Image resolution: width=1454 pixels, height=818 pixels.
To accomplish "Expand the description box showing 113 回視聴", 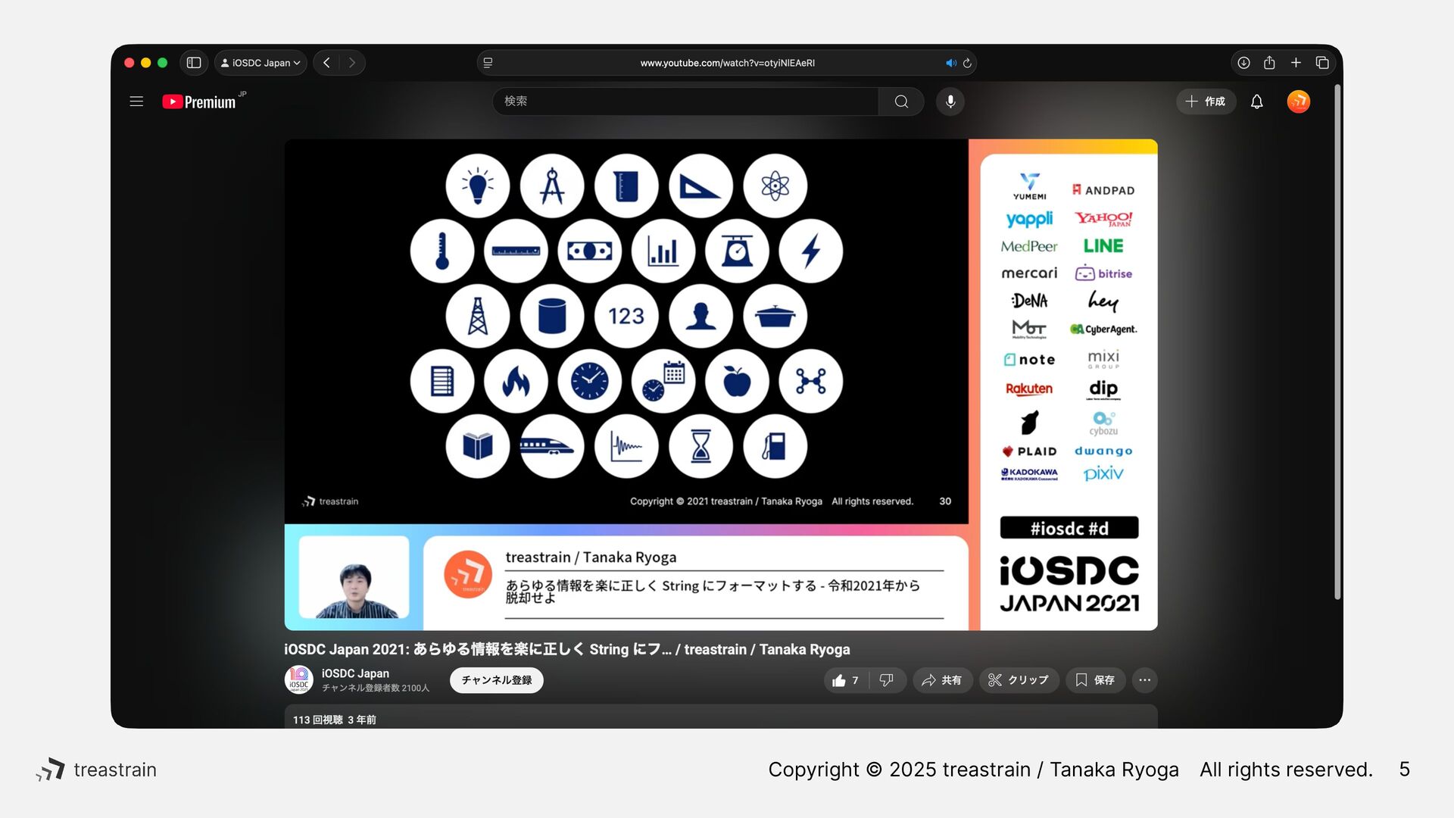I will [x=721, y=717].
